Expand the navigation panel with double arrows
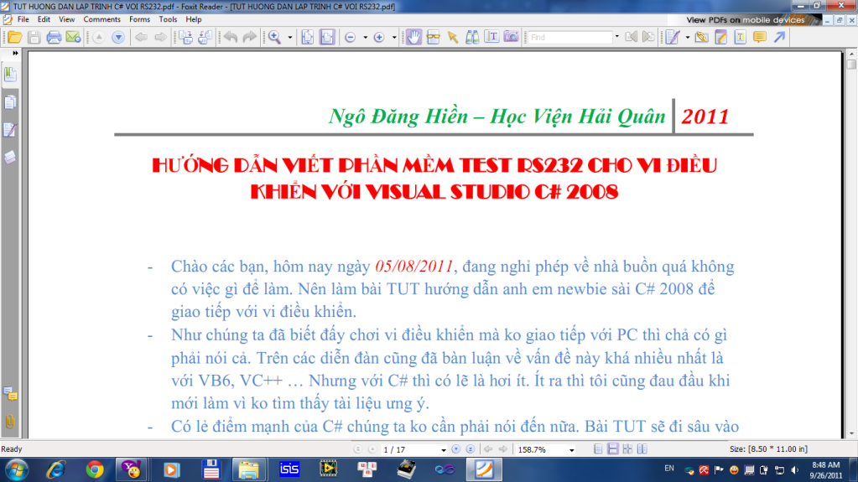 15,53
